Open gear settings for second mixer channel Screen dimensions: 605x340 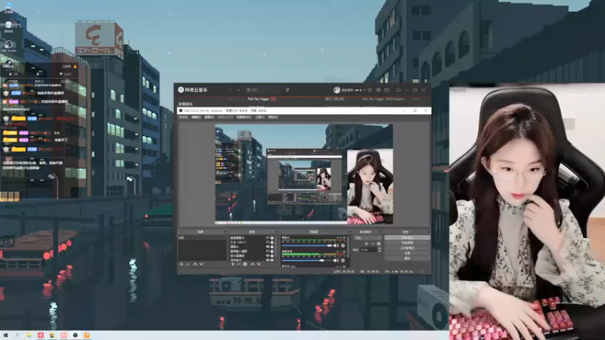343,261
